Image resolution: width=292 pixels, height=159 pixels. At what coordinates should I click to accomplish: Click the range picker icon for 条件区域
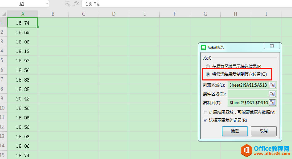pos(272,94)
